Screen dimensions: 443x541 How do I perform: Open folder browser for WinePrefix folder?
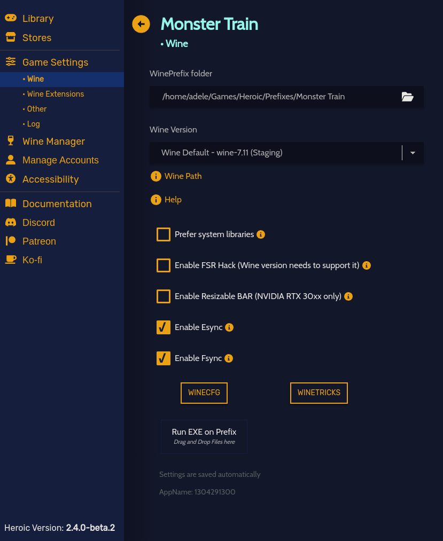pyautogui.click(x=407, y=97)
